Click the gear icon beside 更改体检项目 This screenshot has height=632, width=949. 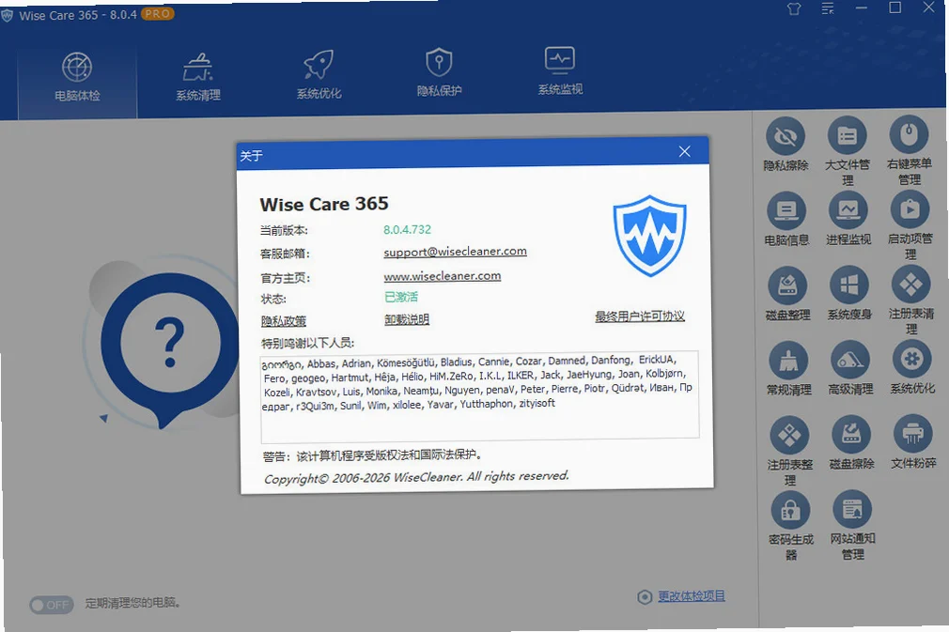[x=645, y=597]
